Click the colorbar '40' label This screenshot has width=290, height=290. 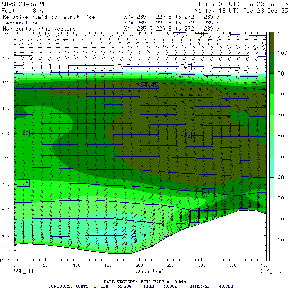pos(281,178)
